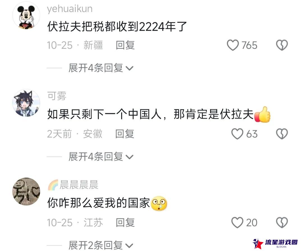
Task: Dislike 可雾's comment using broken heart
Action: [x=282, y=134]
